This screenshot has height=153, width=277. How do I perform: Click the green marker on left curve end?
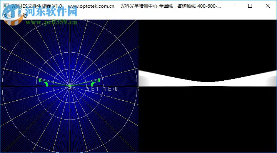(x=40, y=80)
